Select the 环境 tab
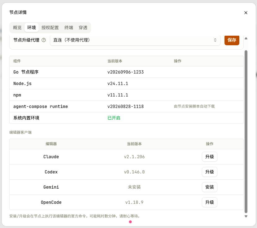 (x=32, y=28)
